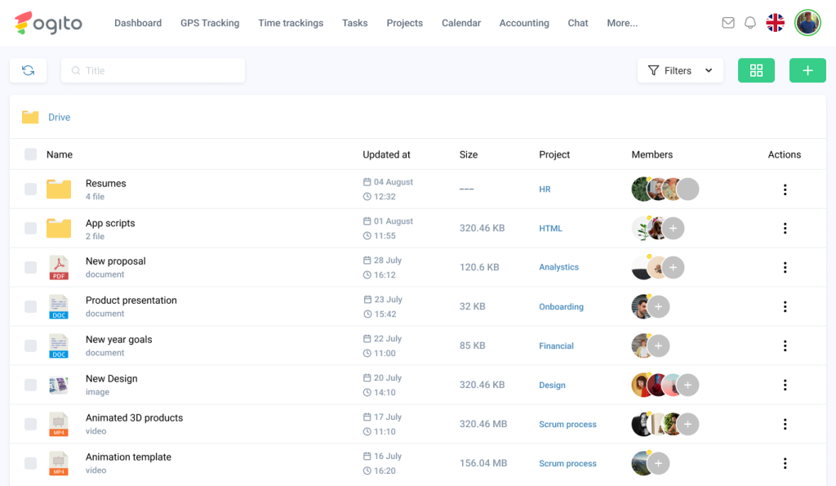
Task: Click the refresh icon button
Action: (28, 70)
